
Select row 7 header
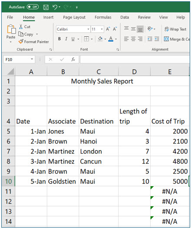pos(9,151)
